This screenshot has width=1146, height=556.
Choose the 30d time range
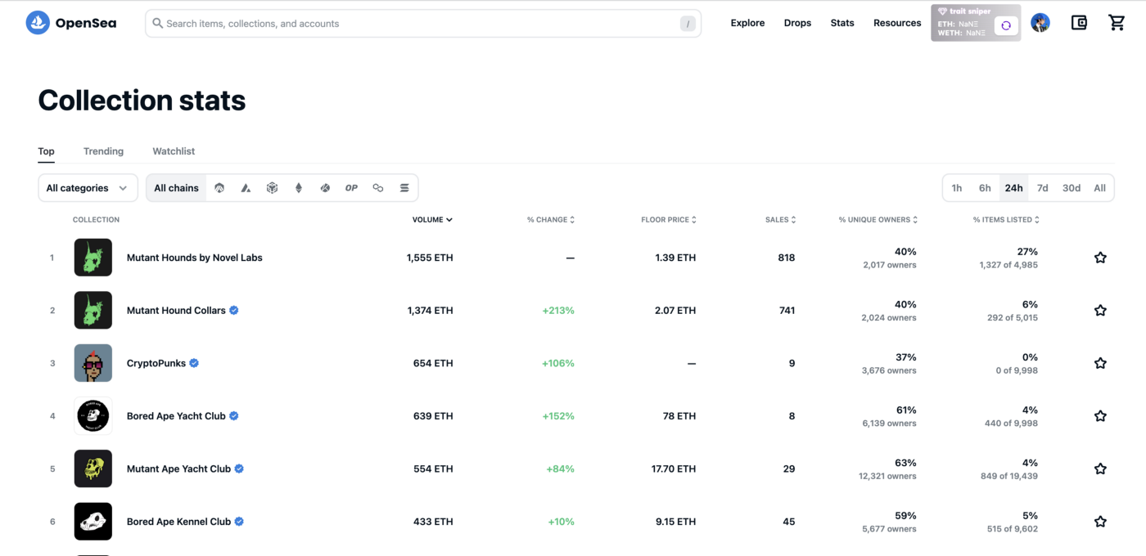tap(1072, 188)
